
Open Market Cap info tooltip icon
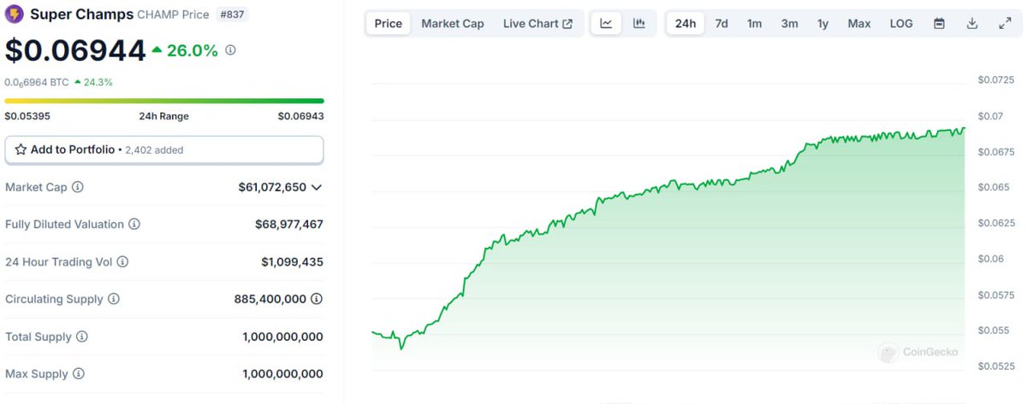(78, 187)
